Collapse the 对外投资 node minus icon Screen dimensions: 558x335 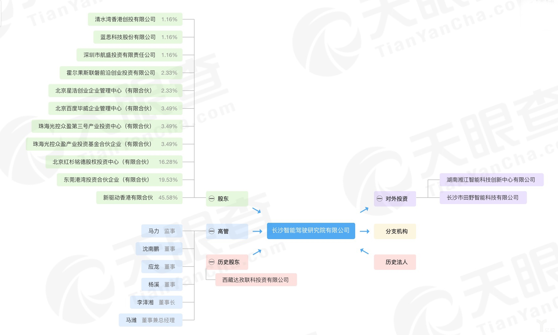(x=379, y=199)
